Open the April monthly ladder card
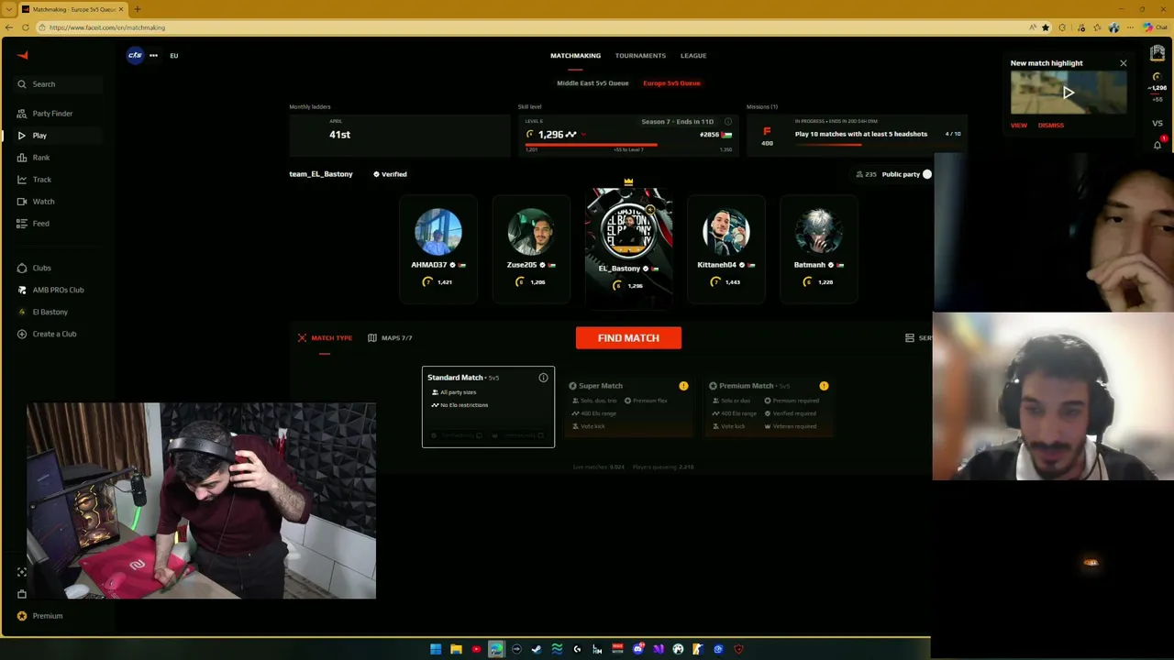Image resolution: width=1174 pixels, height=660 pixels. (x=398, y=135)
